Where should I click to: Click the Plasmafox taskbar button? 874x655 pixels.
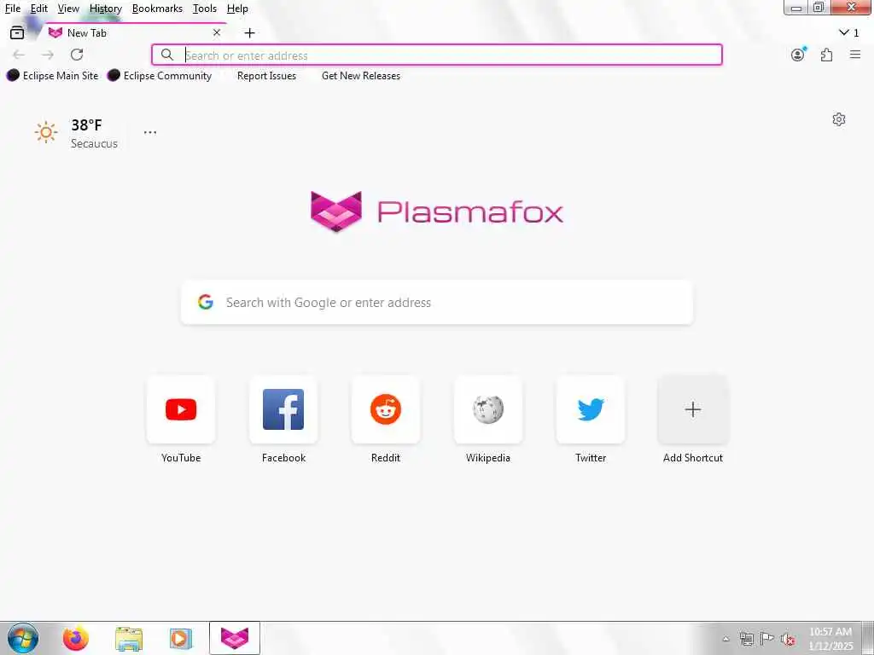click(x=235, y=638)
